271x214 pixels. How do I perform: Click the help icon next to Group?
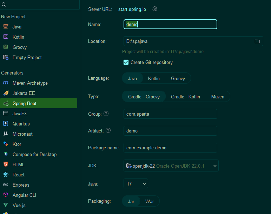pyautogui.click(x=106, y=114)
